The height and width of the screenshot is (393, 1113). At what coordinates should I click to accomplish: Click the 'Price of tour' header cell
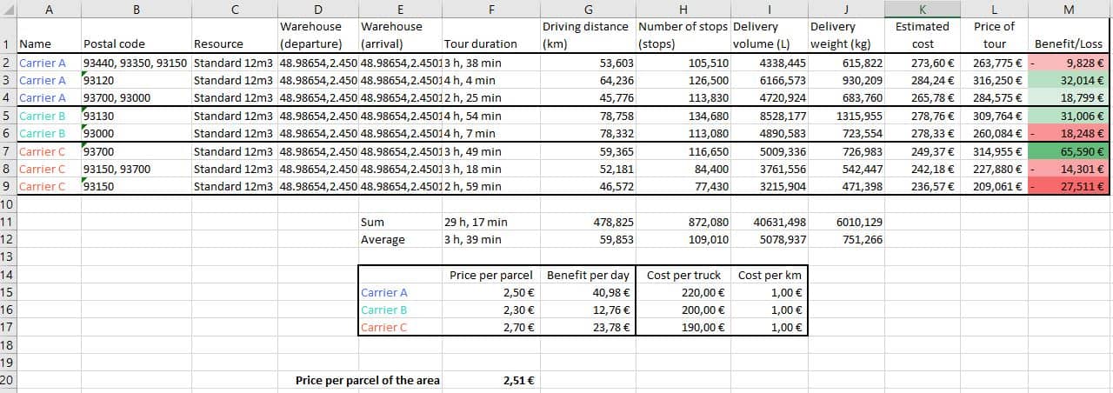994,35
